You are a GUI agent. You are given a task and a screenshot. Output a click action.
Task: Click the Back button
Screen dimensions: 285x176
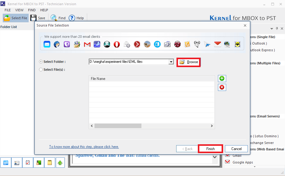pos(187,149)
